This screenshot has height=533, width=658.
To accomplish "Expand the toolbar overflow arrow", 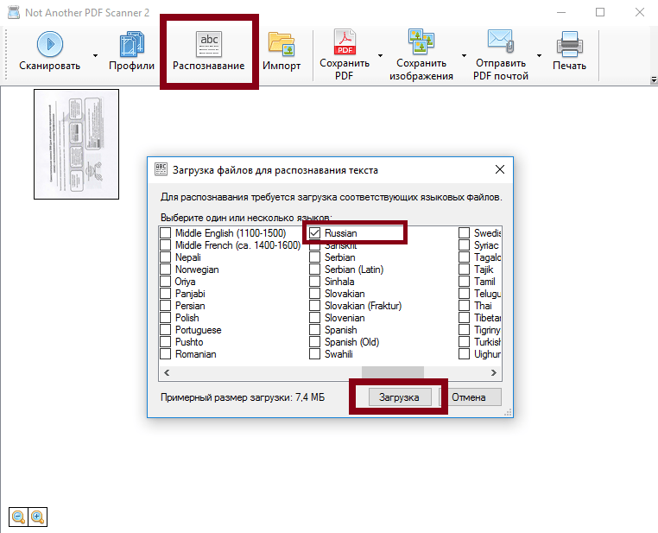I will [654, 79].
